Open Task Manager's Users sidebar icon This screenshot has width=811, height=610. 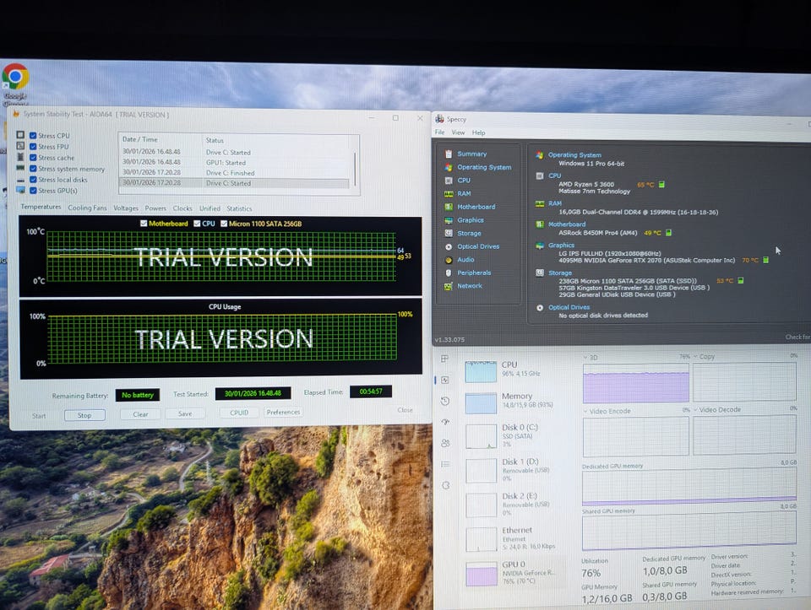pyautogui.click(x=445, y=443)
